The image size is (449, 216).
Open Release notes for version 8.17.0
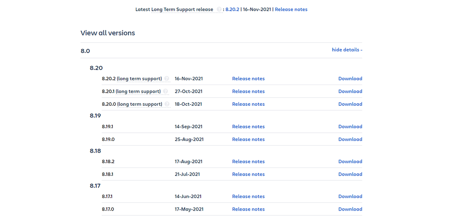[248, 209]
